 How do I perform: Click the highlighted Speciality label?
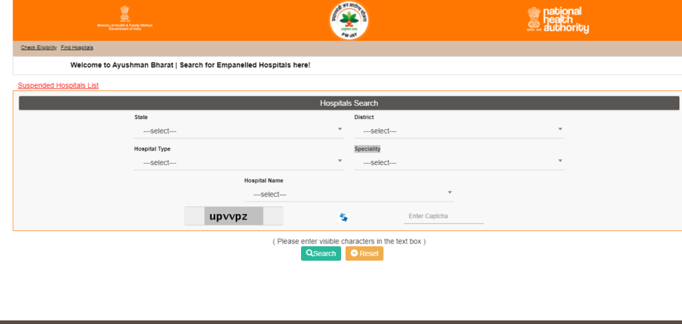coord(367,149)
